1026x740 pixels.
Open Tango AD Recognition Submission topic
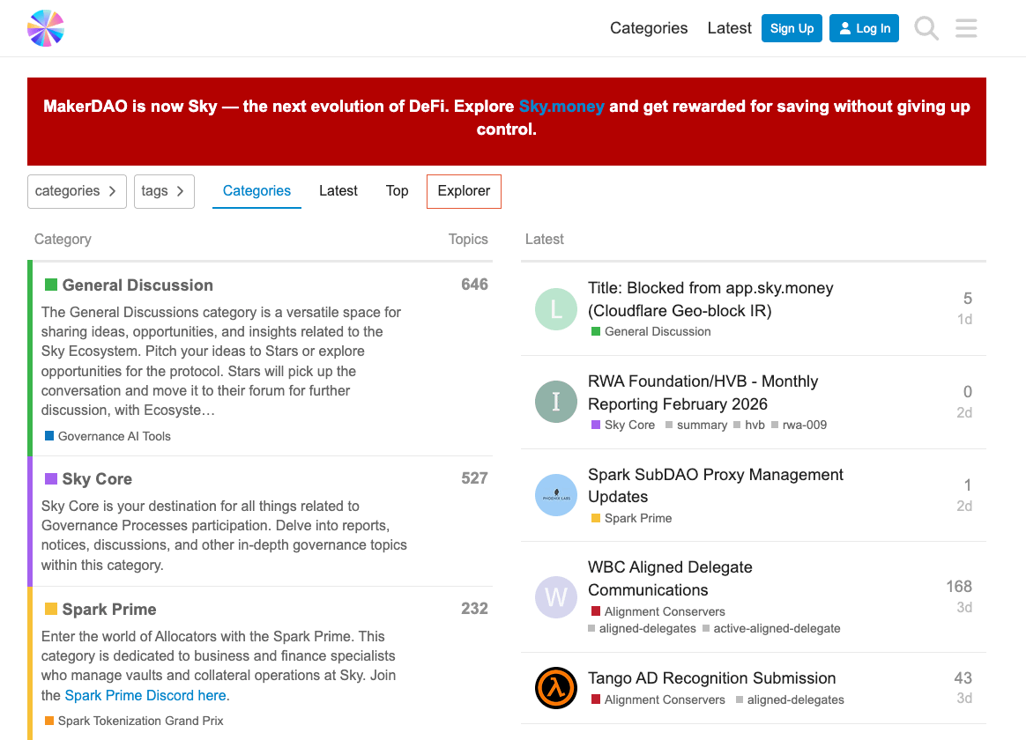[712, 678]
